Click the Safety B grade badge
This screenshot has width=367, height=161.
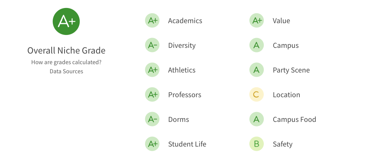(x=257, y=144)
